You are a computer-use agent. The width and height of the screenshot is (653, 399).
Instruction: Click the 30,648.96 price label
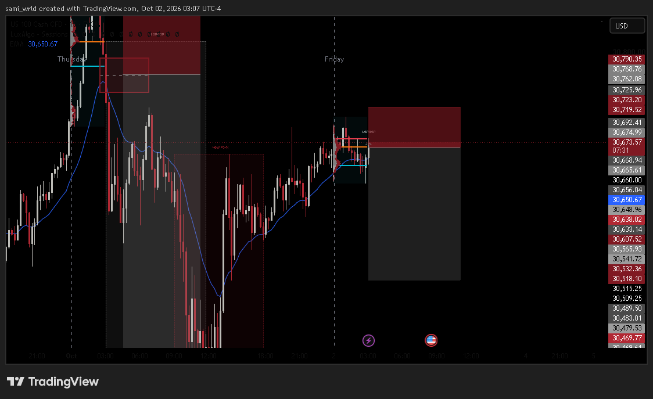coord(627,210)
